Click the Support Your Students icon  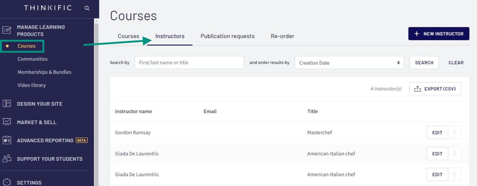[7, 159]
